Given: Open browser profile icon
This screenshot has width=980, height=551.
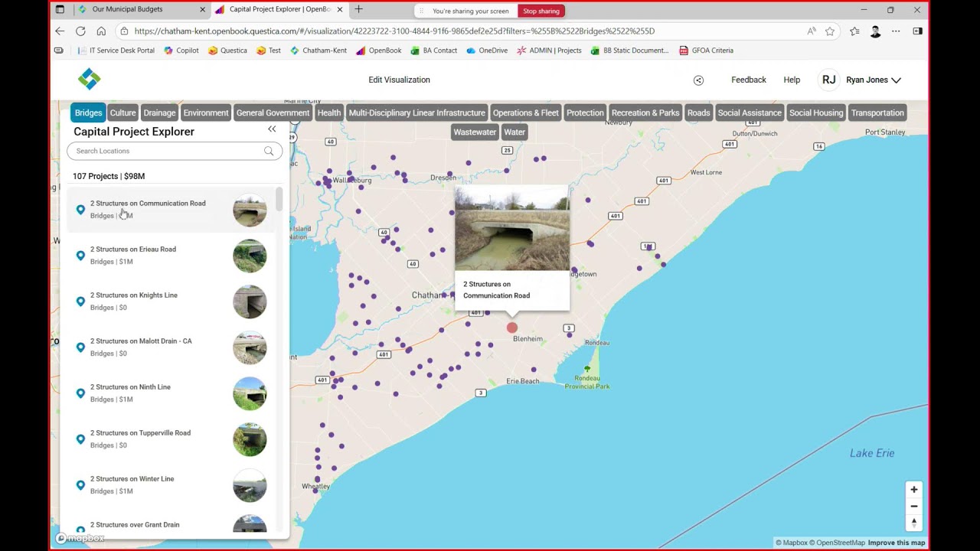Looking at the screenshot, I should coord(875,31).
